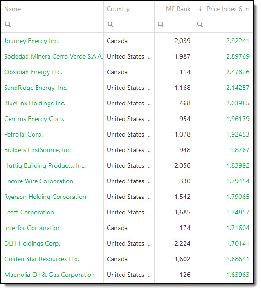
Task: Select MF Rank value 330
Action: tap(185, 181)
